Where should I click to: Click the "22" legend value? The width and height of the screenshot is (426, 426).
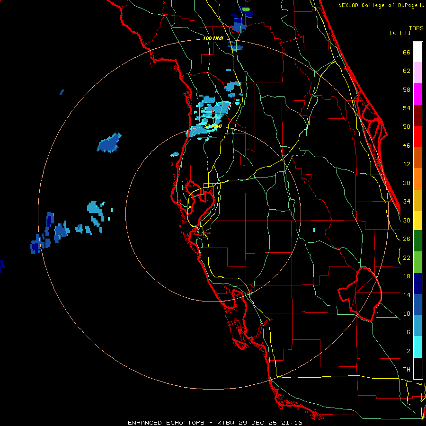click(407, 257)
